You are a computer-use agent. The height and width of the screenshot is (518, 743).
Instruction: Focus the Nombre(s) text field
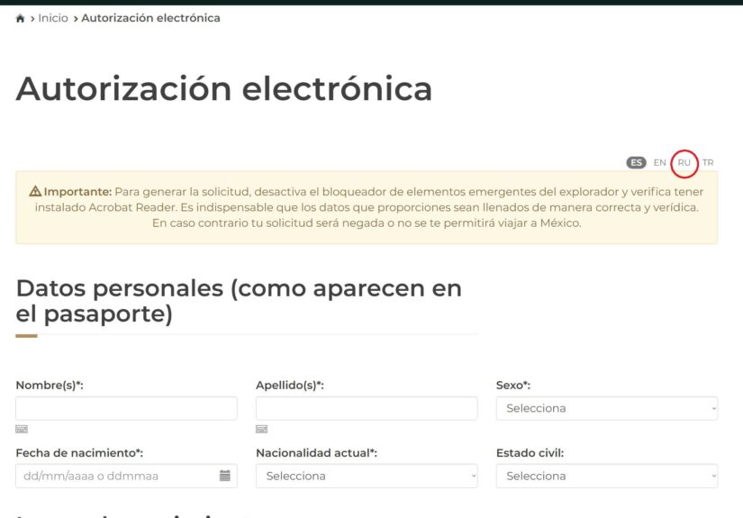[126, 408]
